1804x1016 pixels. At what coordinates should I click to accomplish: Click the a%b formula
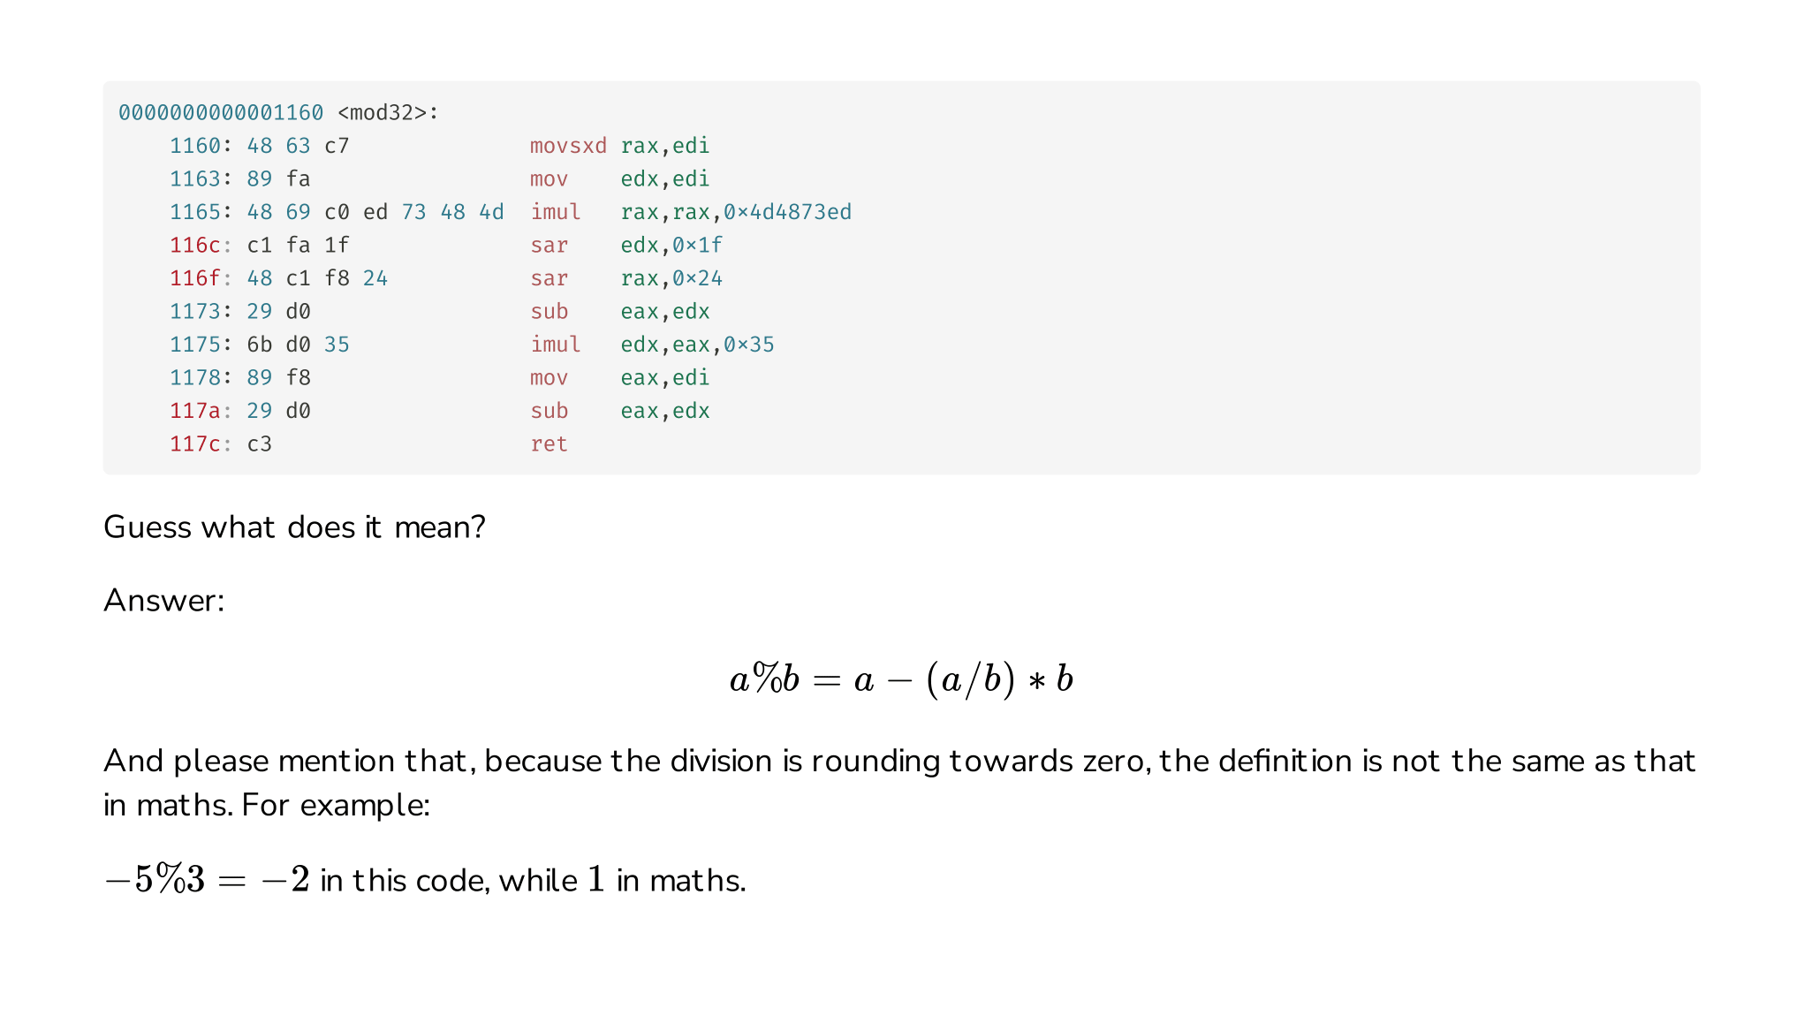click(901, 679)
